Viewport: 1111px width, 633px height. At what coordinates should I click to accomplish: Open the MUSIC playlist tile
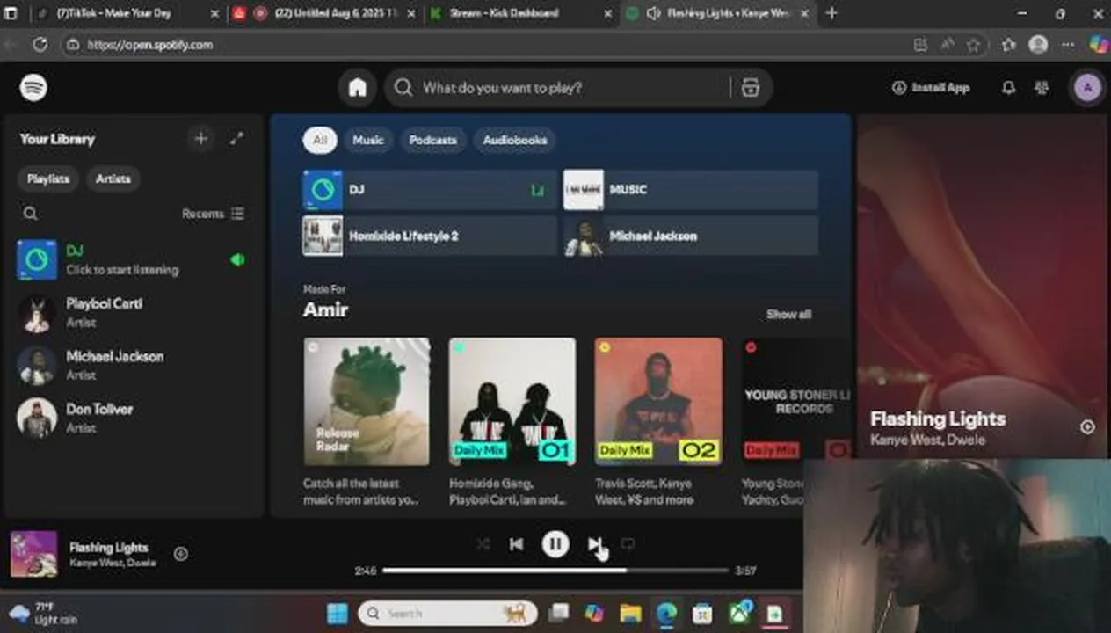(691, 190)
